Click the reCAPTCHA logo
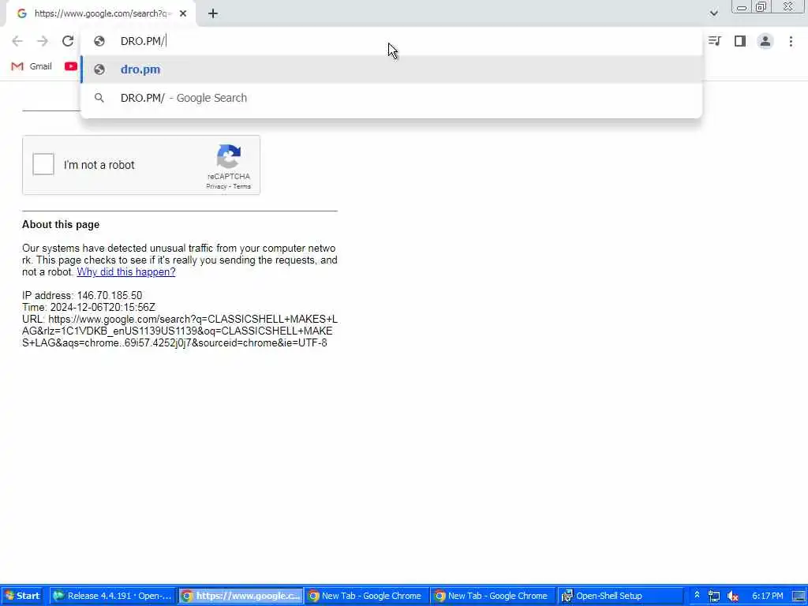The height and width of the screenshot is (606, 808). point(229,156)
